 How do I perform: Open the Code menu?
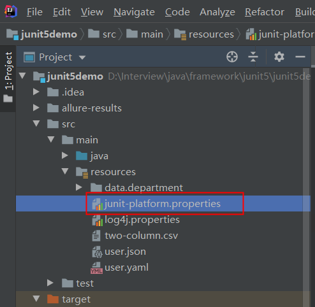point(177,12)
